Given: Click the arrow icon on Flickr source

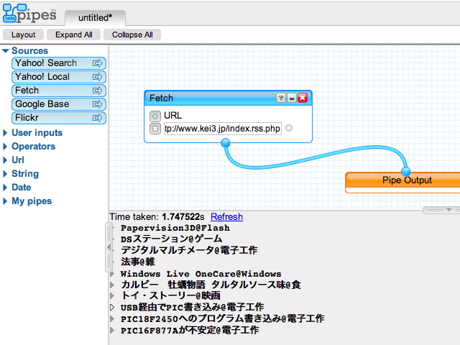Looking at the screenshot, I should point(97,118).
